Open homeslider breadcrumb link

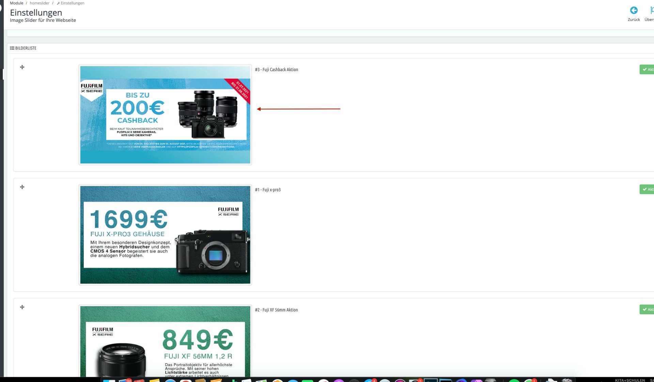[40, 3]
